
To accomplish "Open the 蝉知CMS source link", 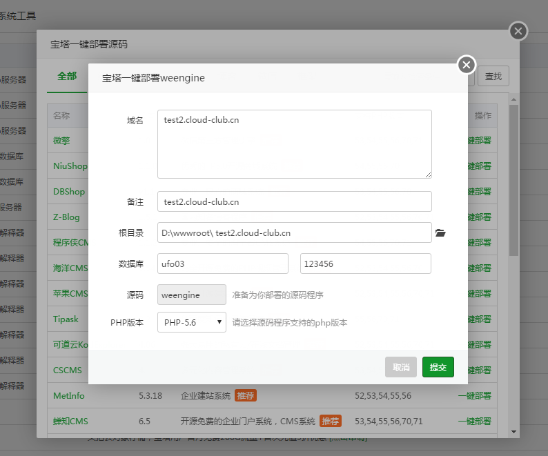I will tap(70, 421).
